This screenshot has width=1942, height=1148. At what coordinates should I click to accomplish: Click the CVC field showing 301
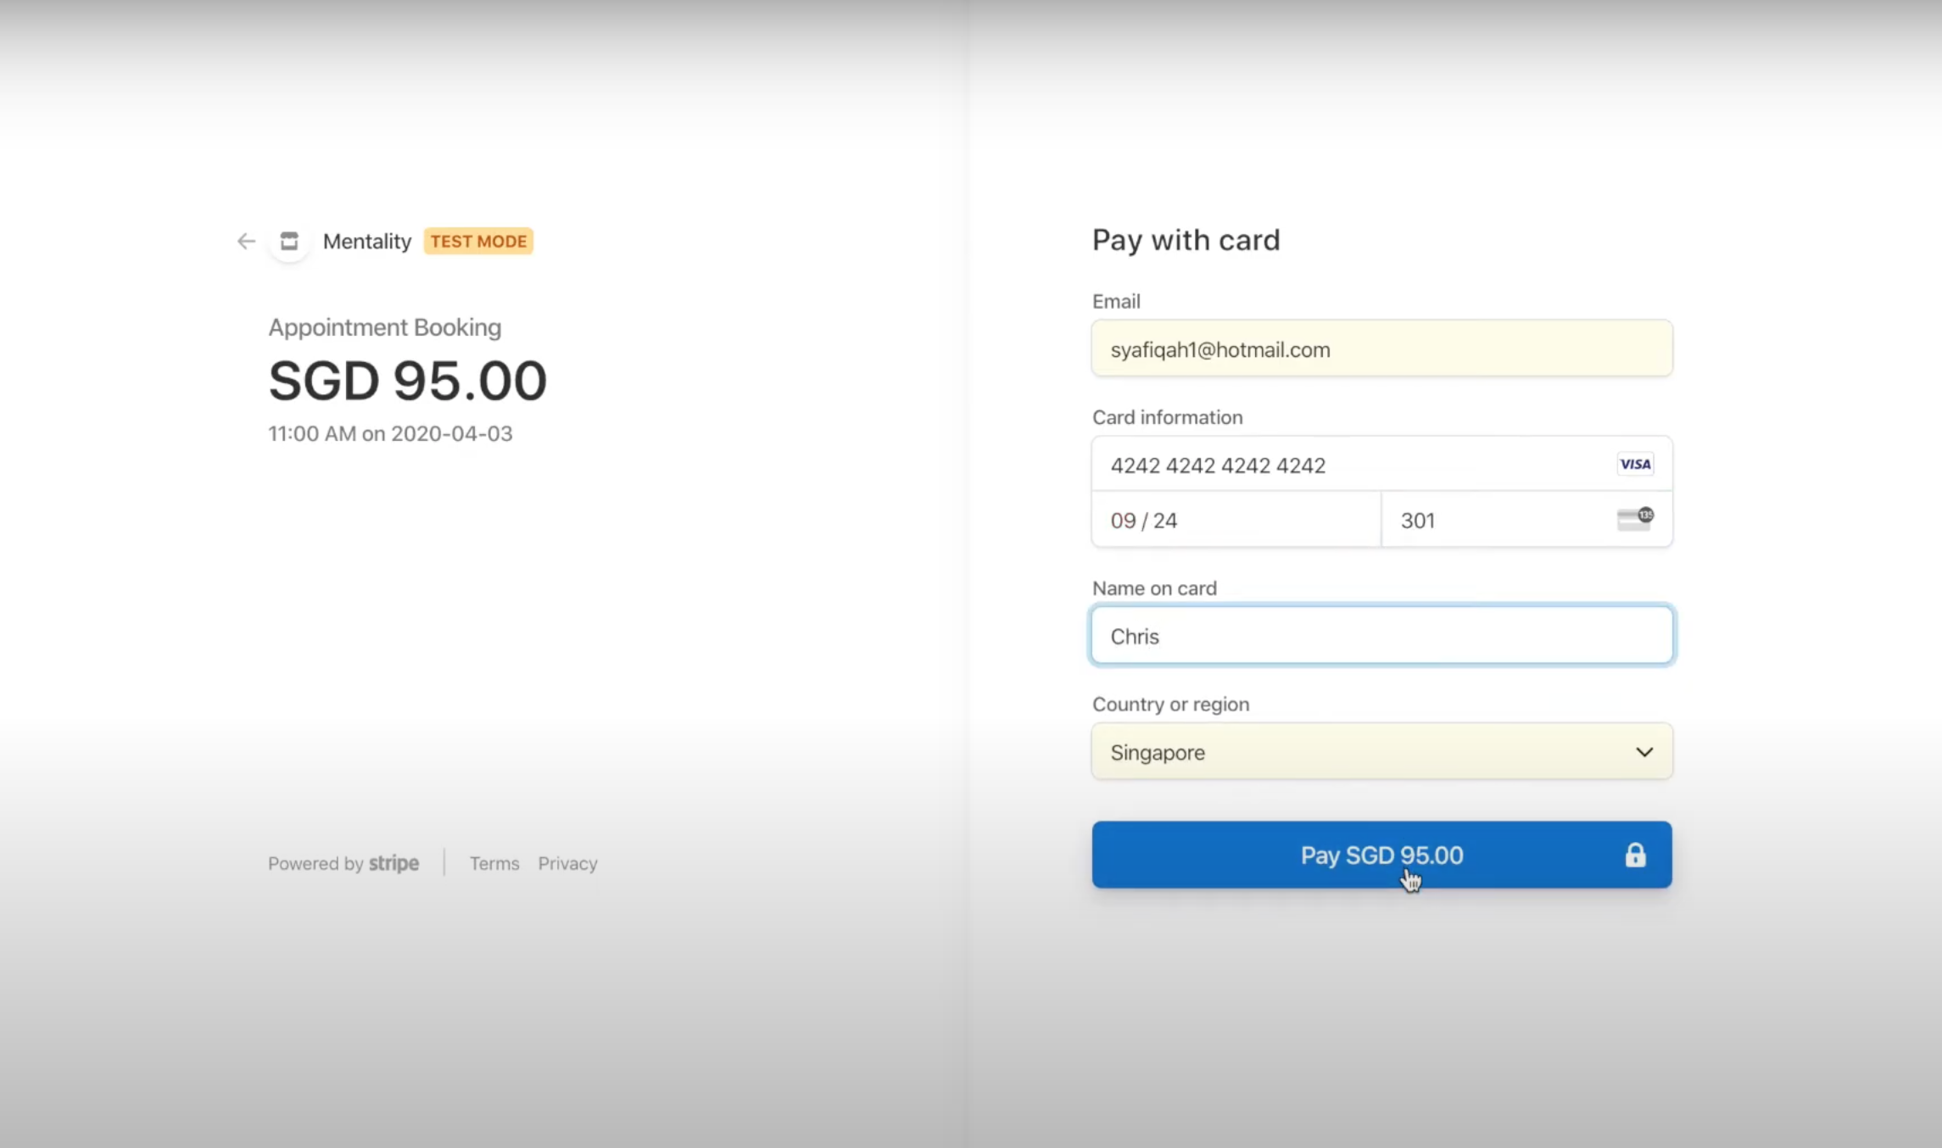[x=1527, y=520]
